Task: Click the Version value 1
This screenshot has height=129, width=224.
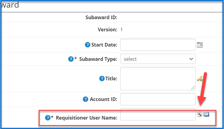Action: (122, 30)
